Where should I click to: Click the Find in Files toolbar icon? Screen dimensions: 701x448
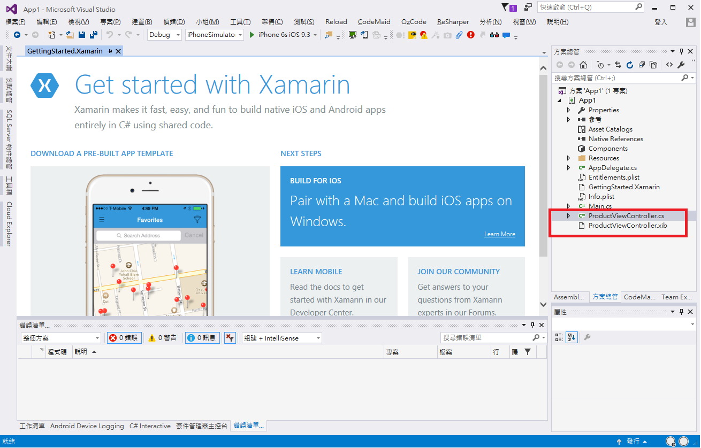point(329,35)
